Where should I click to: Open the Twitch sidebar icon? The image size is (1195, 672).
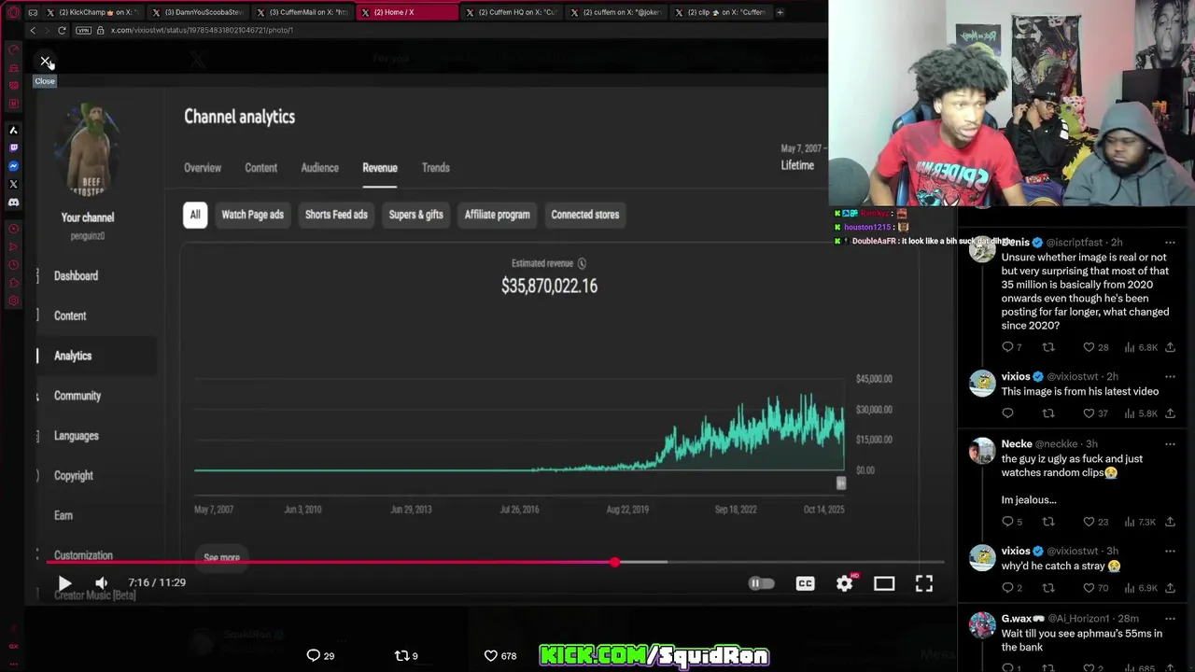pyautogui.click(x=13, y=147)
